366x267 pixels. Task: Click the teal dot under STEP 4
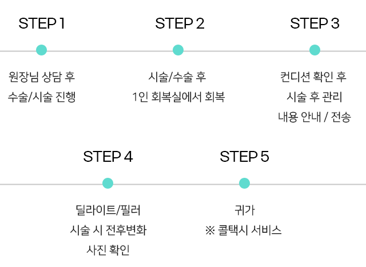pos(108,183)
